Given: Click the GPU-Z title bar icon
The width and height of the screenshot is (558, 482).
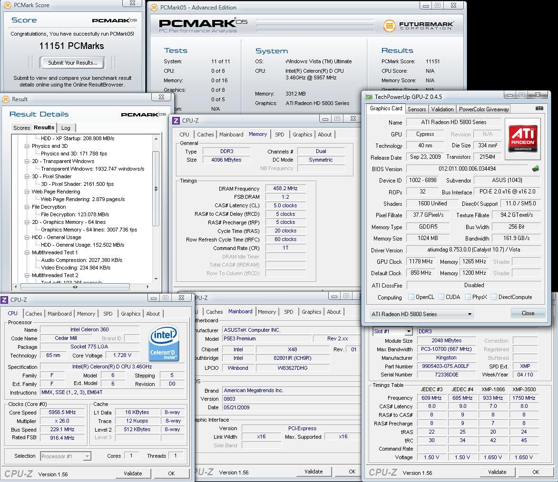Looking at the screenshot, I should 369,97.
